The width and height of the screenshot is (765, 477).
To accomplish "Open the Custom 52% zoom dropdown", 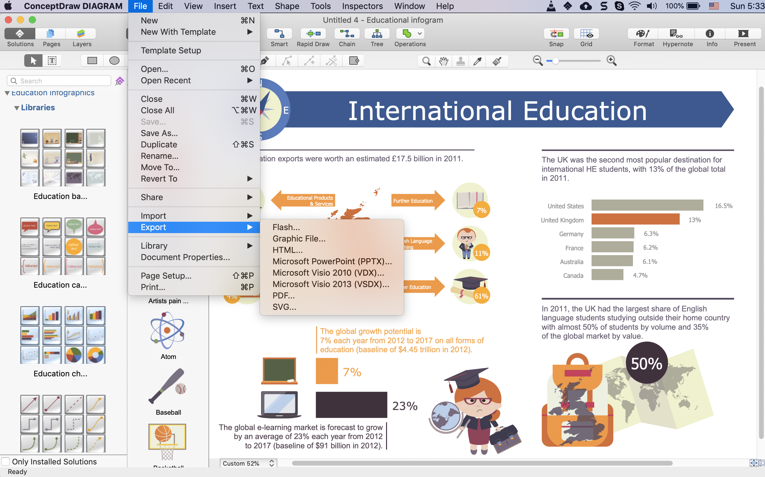I will (248, 463).
